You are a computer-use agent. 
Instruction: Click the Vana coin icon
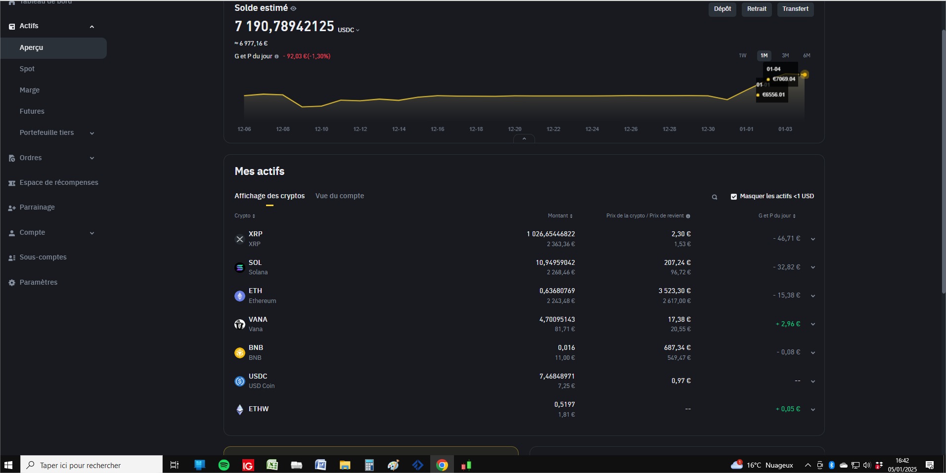(240, 324)
